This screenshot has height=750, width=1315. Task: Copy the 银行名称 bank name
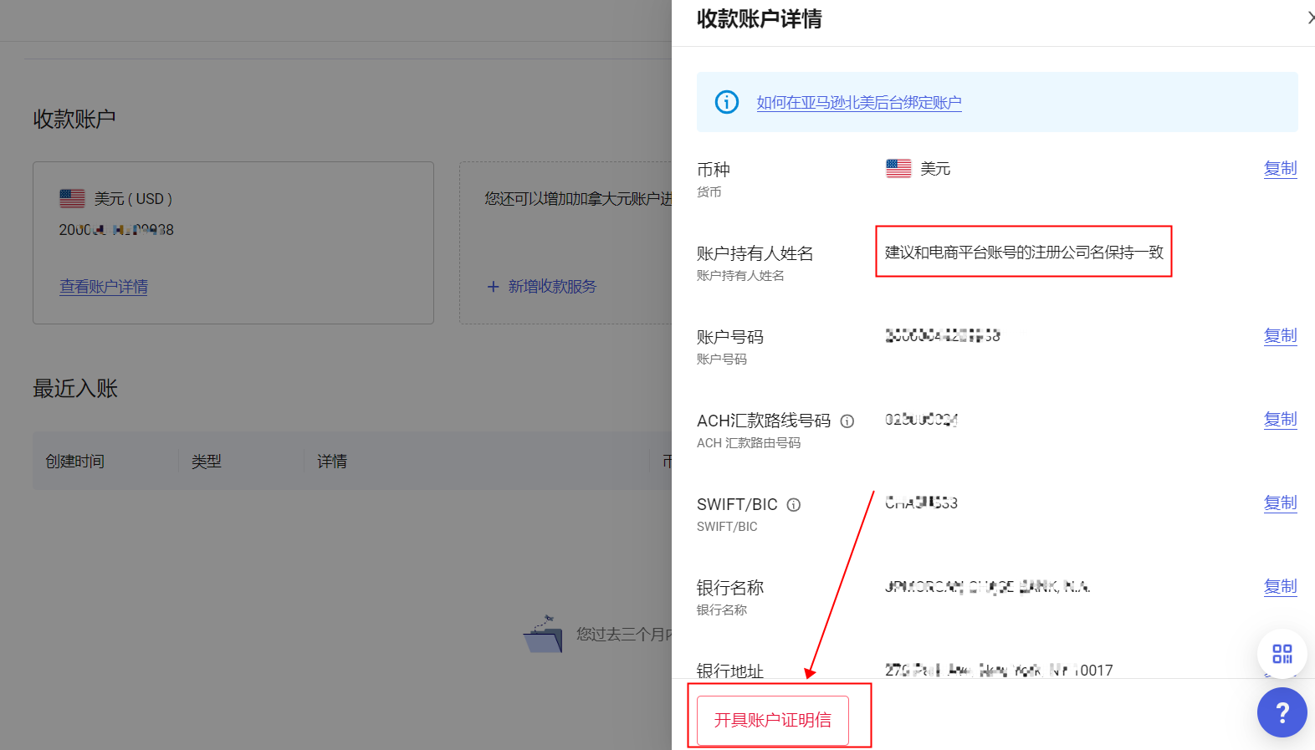point(1280,587)
